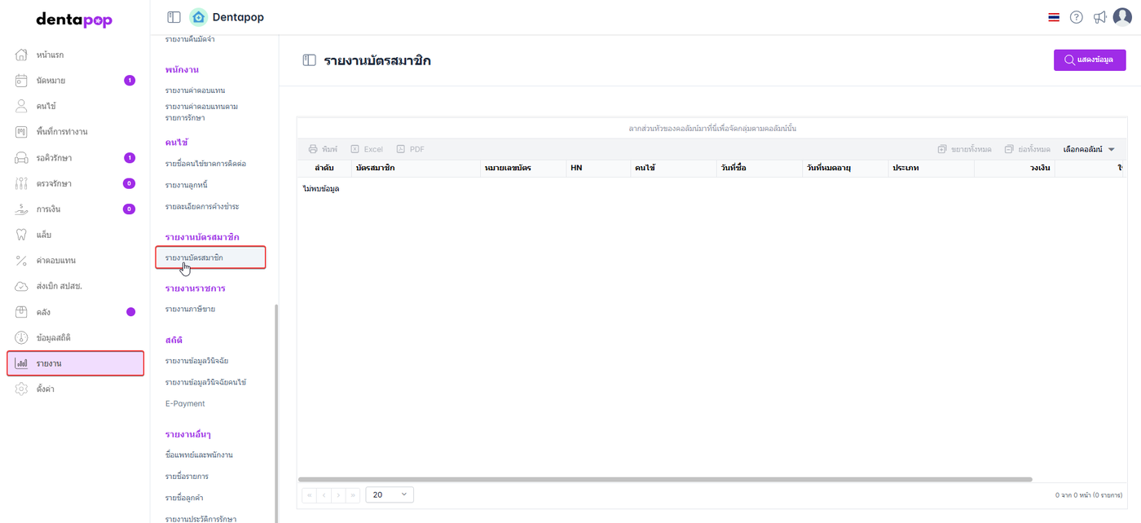1141x523 pixels.
Task: Sort by the หมายเลขบัตร column header
Action: pos(523,167)
